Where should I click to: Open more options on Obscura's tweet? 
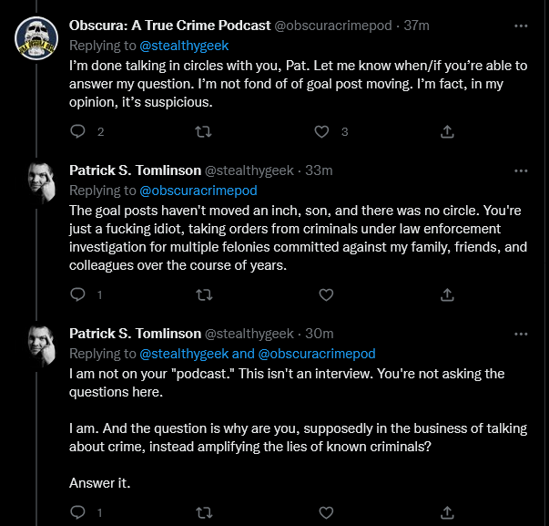click(x=521, y=26)
